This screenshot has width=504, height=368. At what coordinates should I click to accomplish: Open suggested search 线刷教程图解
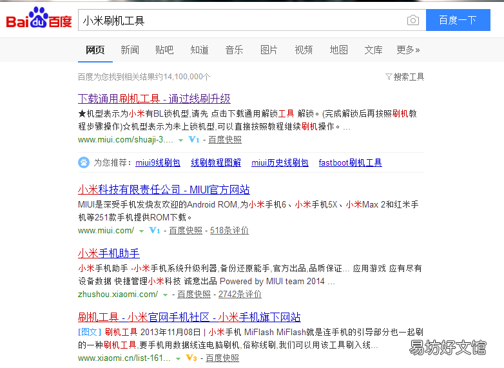click(x=216, y=162)
